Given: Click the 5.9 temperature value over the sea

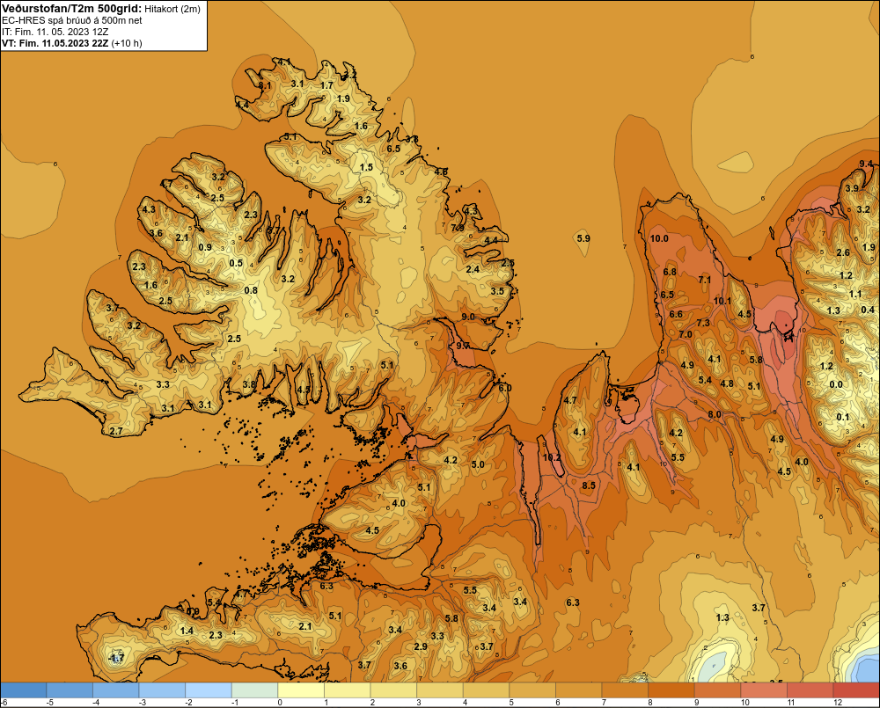Looking at the screenshot, I should pyautogui.click(x=583, y=238).
